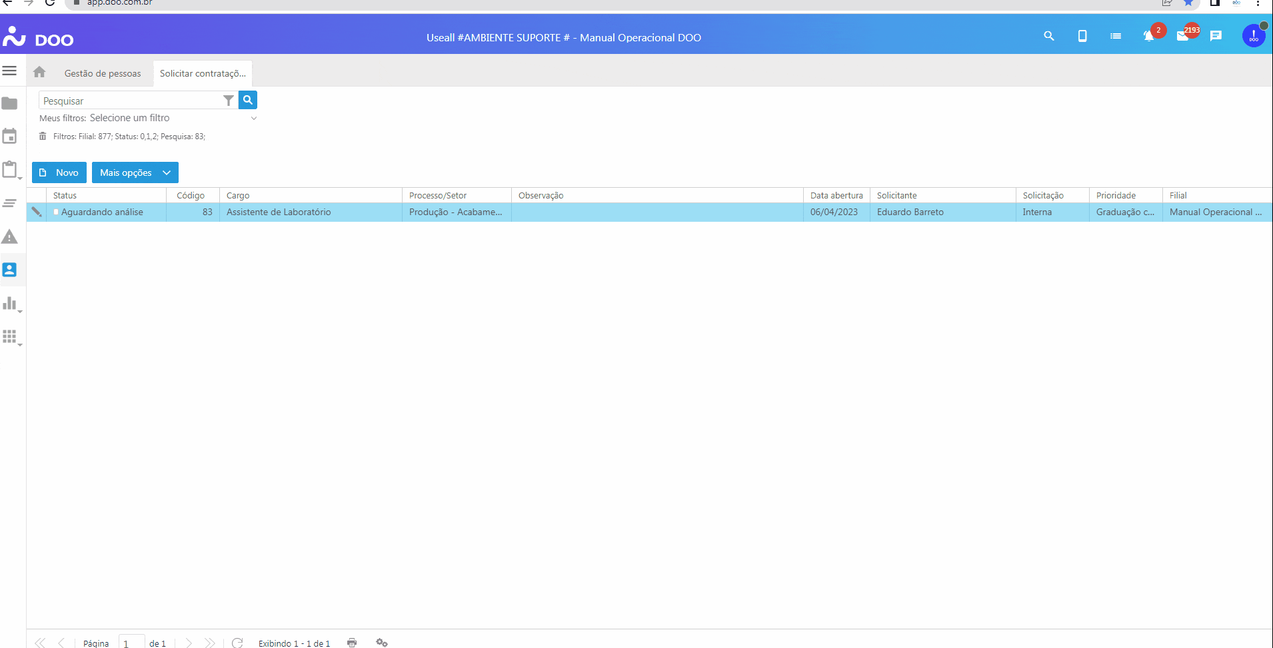
Task: Switch to the Gestão de pessoas tab
Action: pos(103,73)
